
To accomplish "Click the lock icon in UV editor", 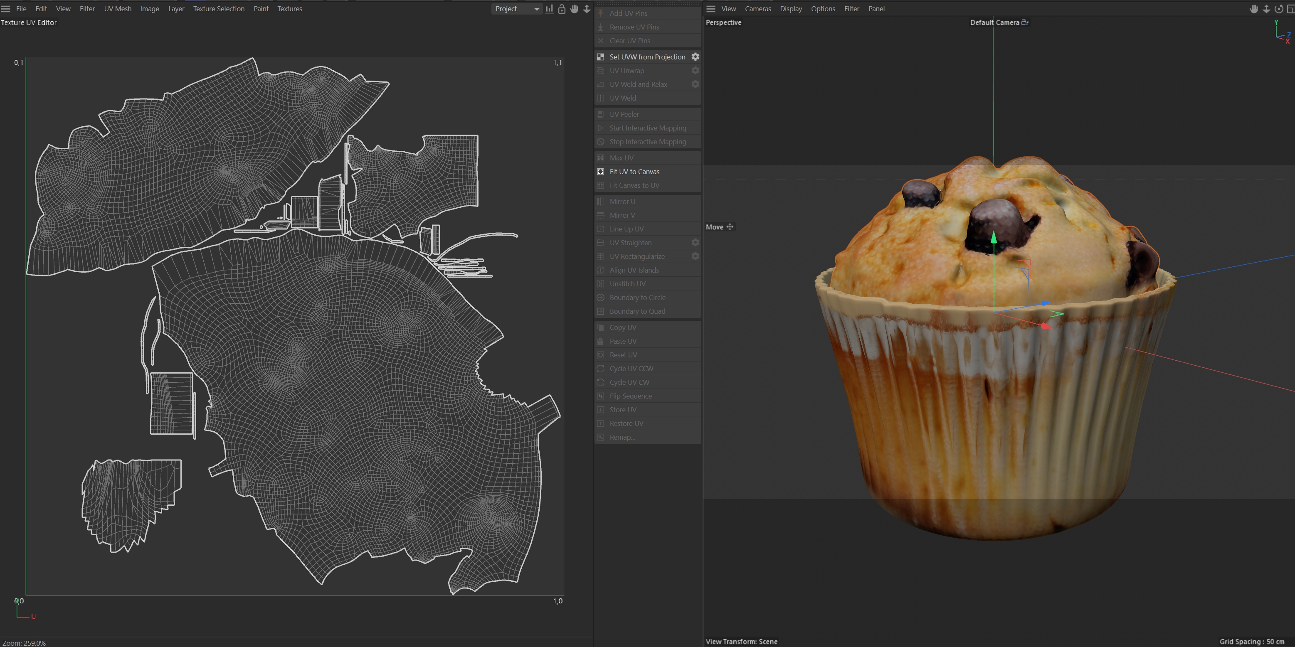I will (562, 9).
